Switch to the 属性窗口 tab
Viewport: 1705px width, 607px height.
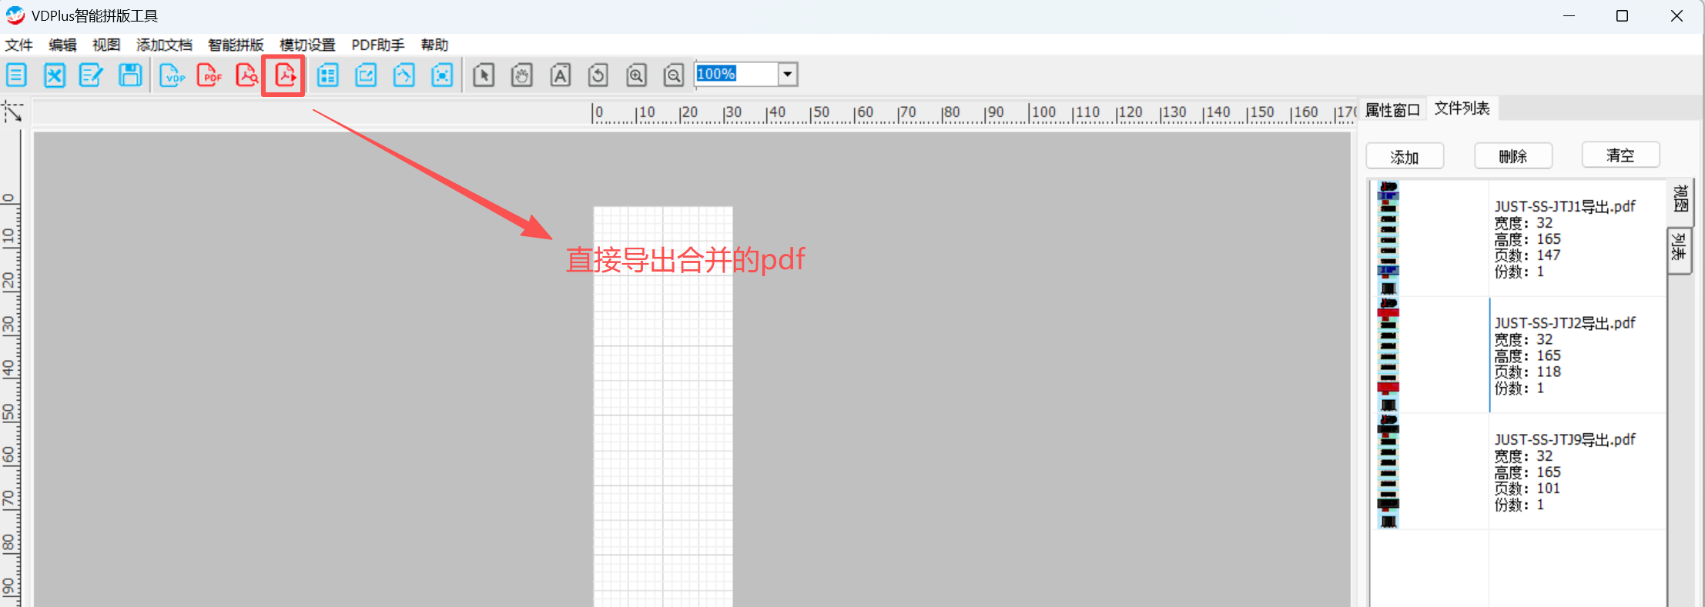(x=1392, y=110)
